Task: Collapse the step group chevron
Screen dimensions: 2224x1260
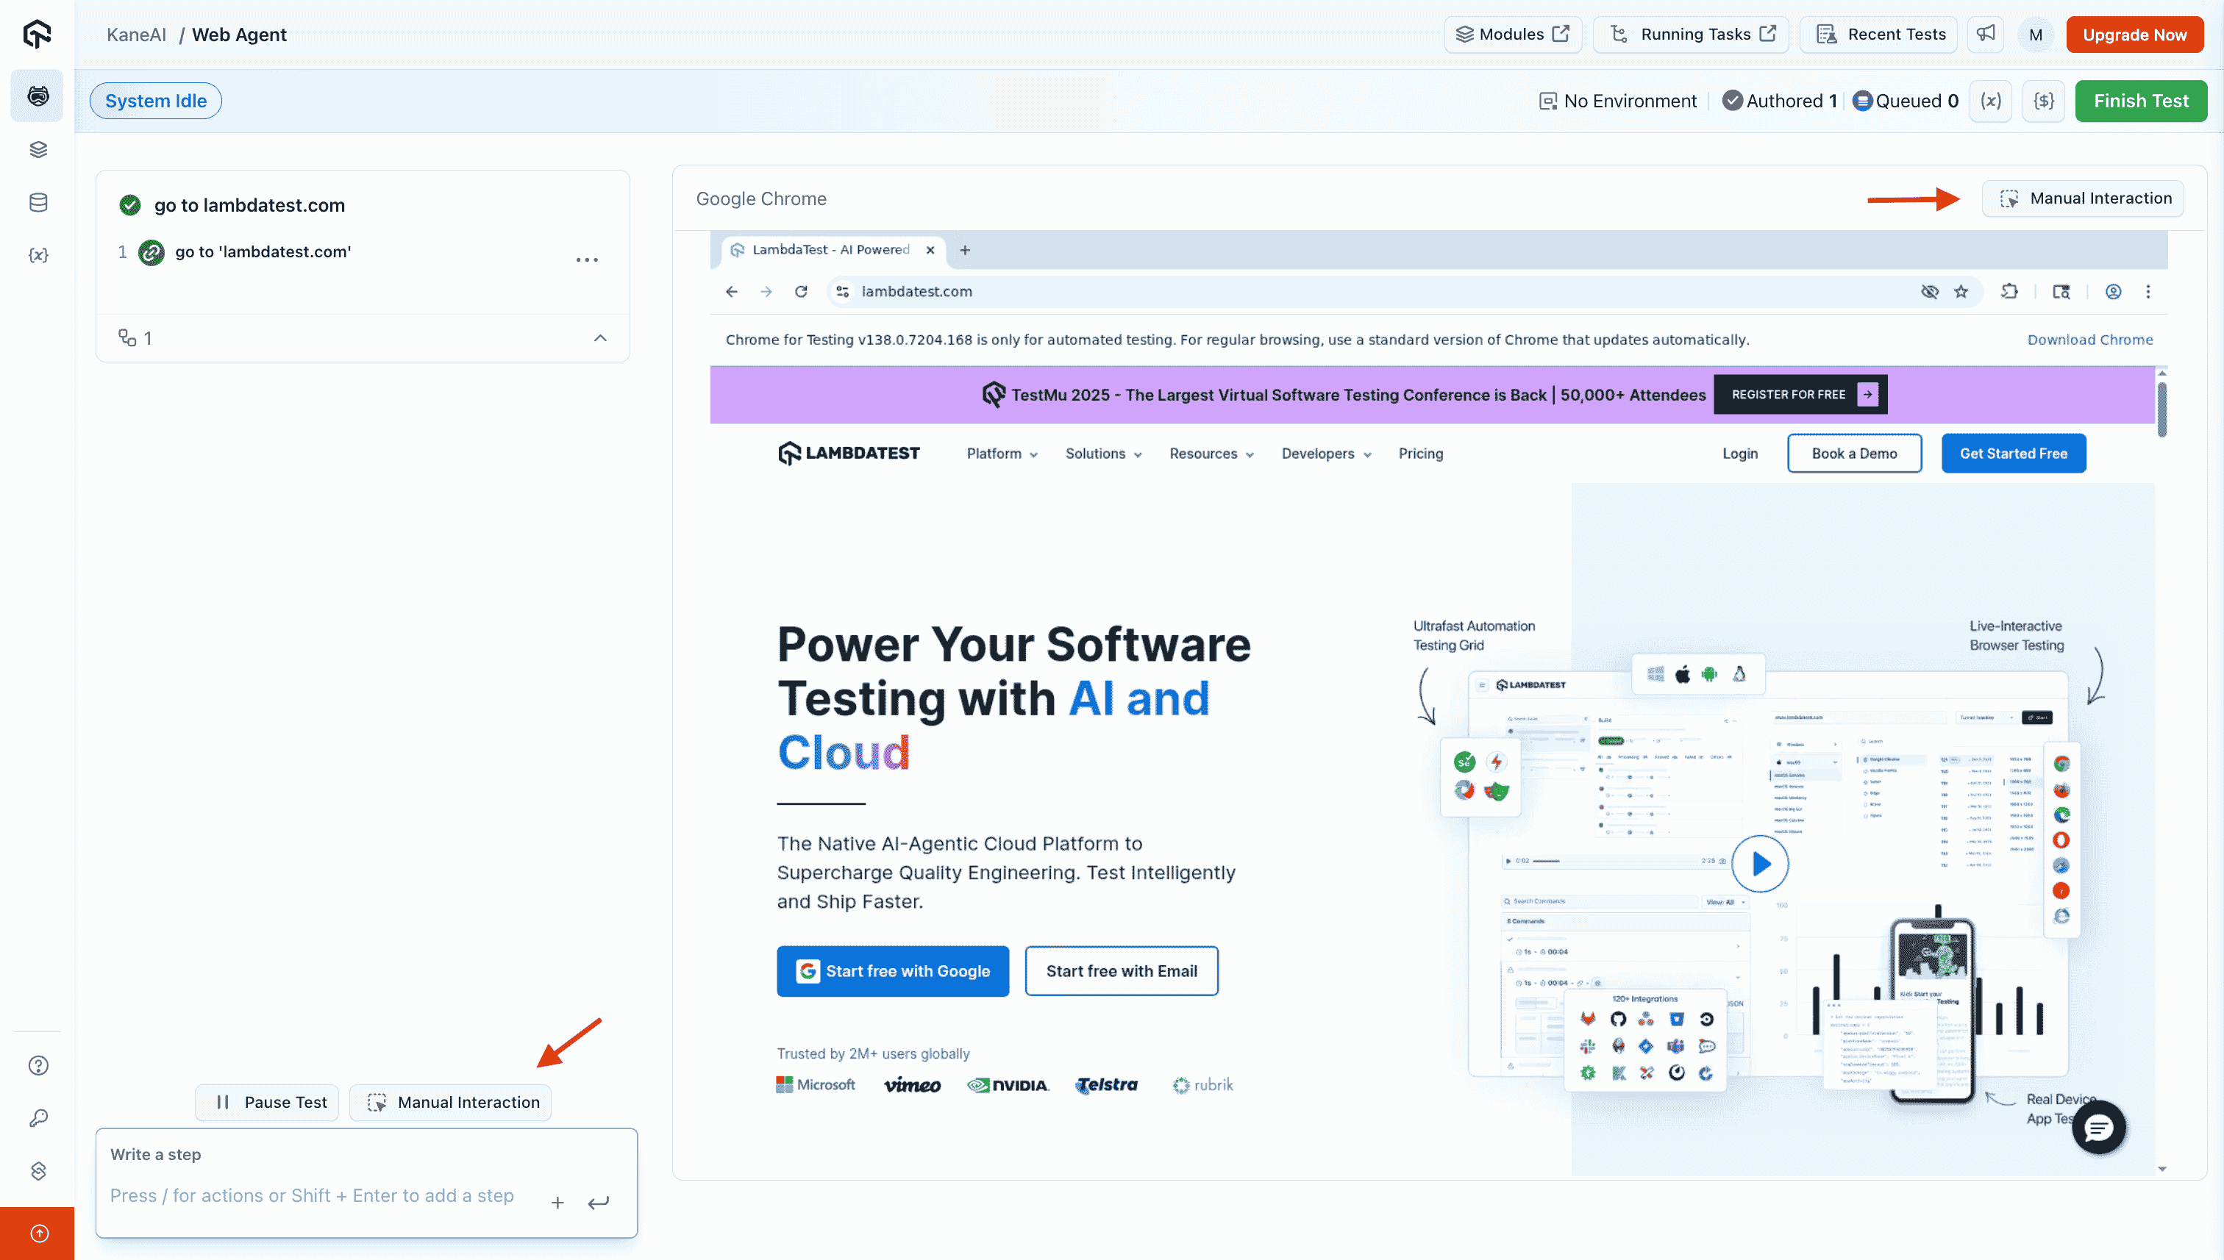Action: pyautogui.click(x=600, y=338)
